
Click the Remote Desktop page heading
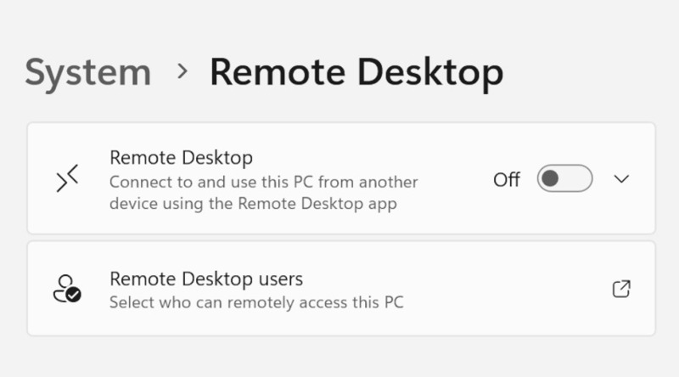(356, 72)
